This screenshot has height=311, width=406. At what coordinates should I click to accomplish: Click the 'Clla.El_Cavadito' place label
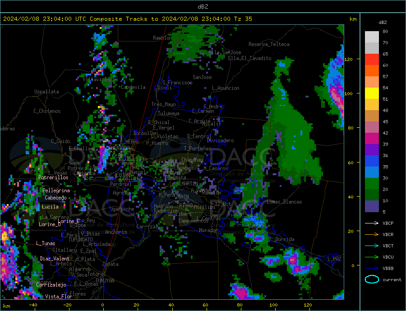point(249,58)
